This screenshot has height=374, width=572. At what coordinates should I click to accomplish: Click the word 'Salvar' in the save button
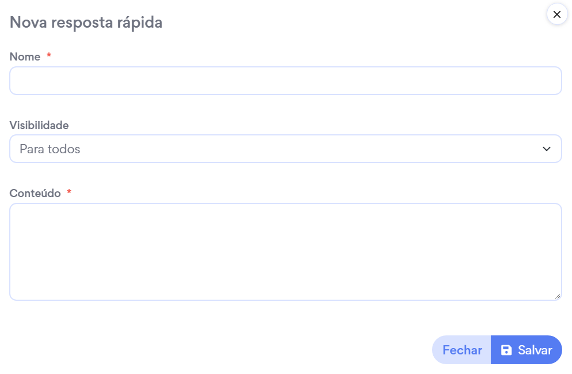[535, 350]
